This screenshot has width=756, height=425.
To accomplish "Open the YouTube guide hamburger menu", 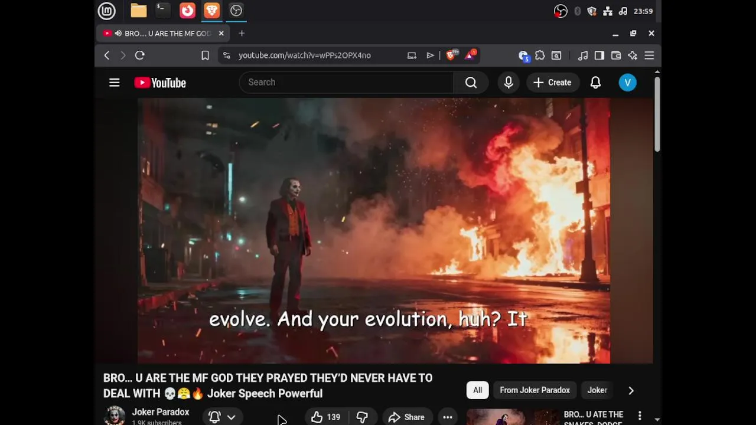I will (x=114, y=83).
